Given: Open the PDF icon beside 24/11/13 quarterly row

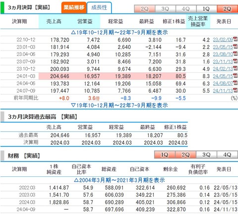Looking at the screenshot, I should click(236, 90).
